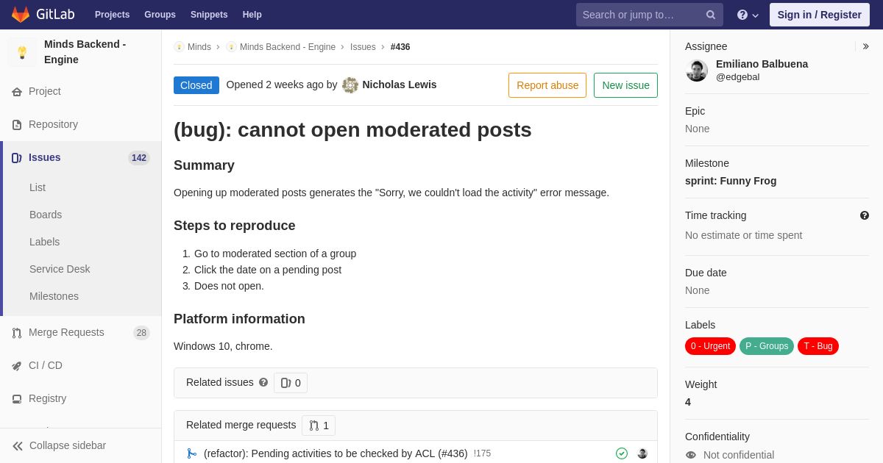Open the Projects menu
The width and height of the screenshot is (883, 463).
coord(112,15)
